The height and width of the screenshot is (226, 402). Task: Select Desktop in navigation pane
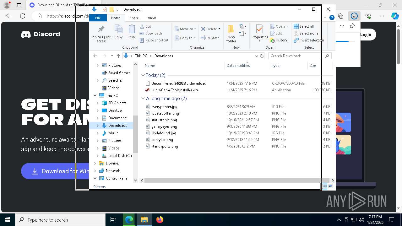click(x=115, y=110)
